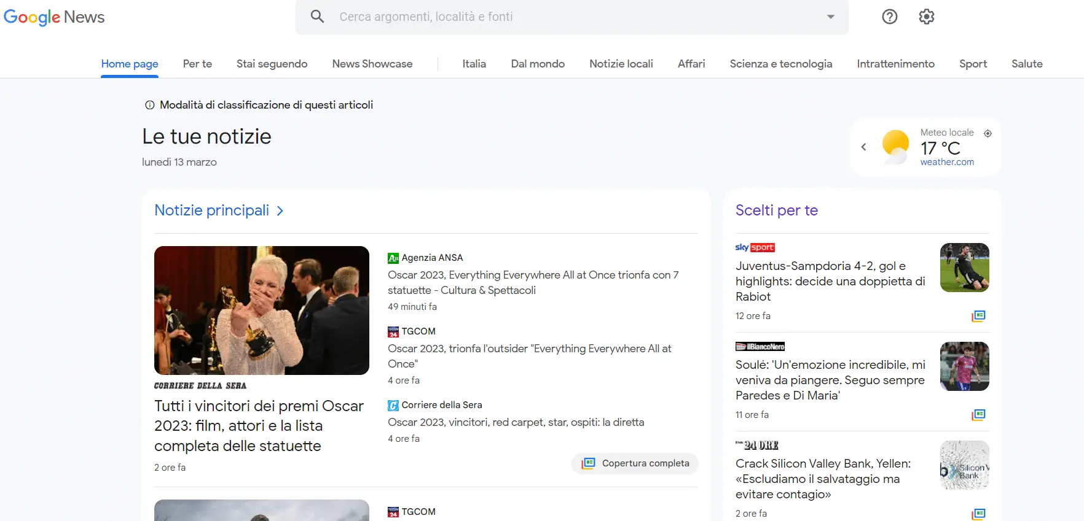Click the locate-me icon in Meteo locale
The width and height of the screenshot is (1084, 521).
pos(988,133)
